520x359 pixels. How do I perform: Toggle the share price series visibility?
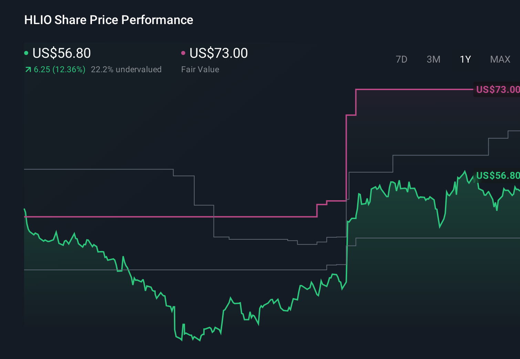[x=61, y=53]
